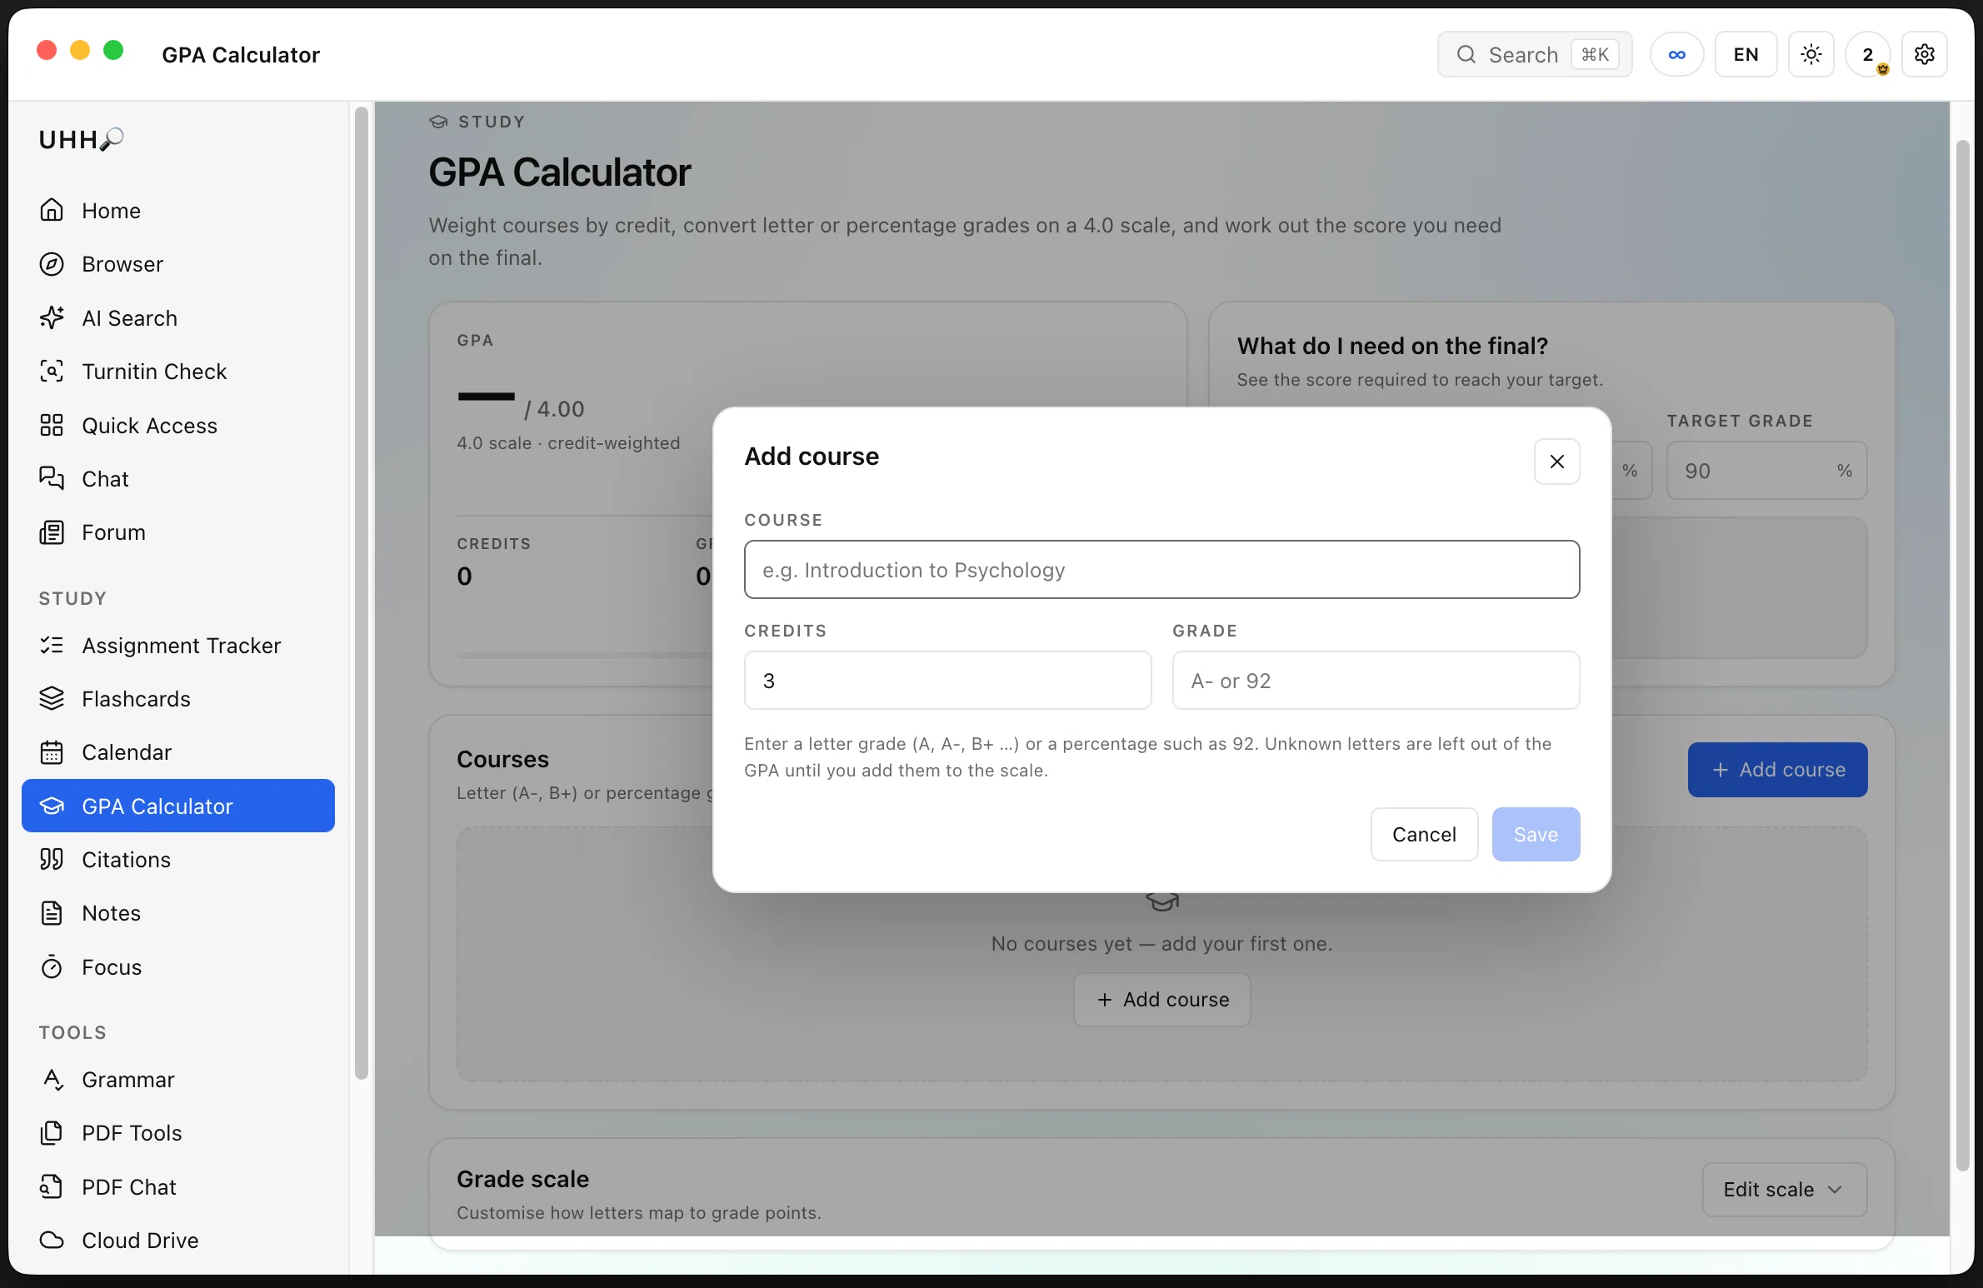The width and height of the screenshot is (1983, 1288).
Task: Click Add course in empty courses area
Action: pyautogui.click(x=1162, y=1000)
